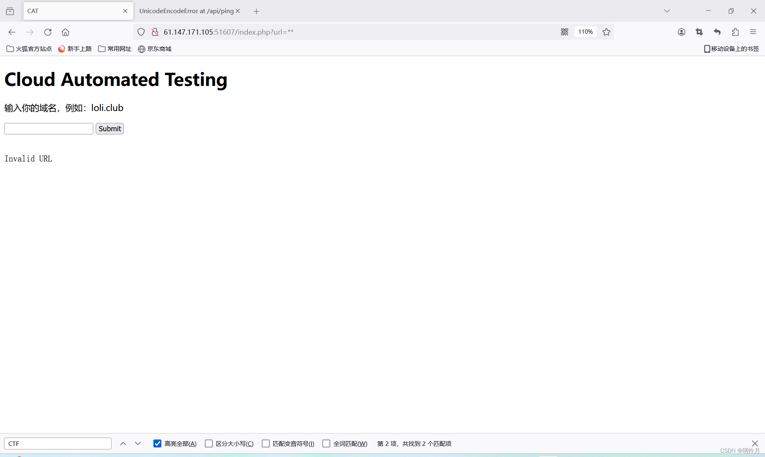Go to the previous find match arrow
This screenshot has height=457, width=765.
coord(123,443)
